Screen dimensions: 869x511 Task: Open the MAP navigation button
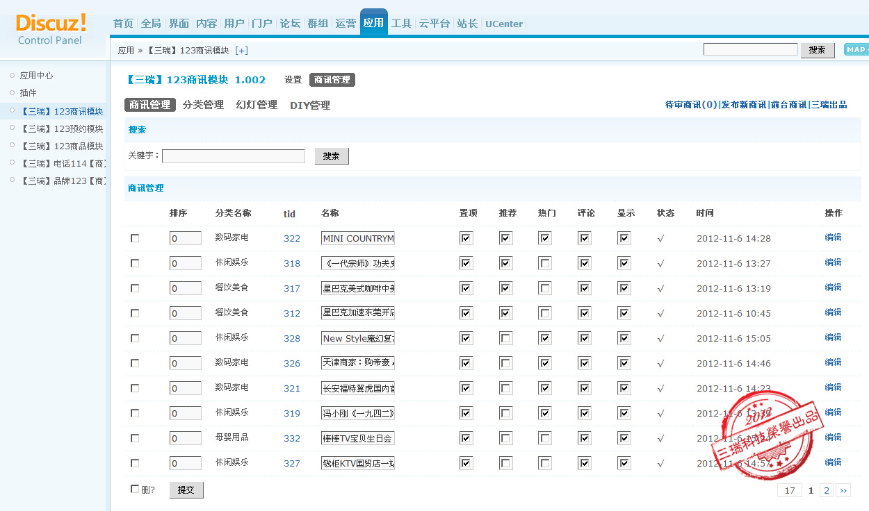coord(855,49)
